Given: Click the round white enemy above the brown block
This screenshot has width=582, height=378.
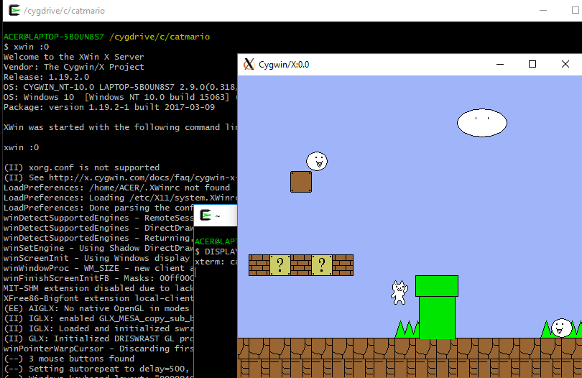Looking at the screenshot, I should point(316,162).
